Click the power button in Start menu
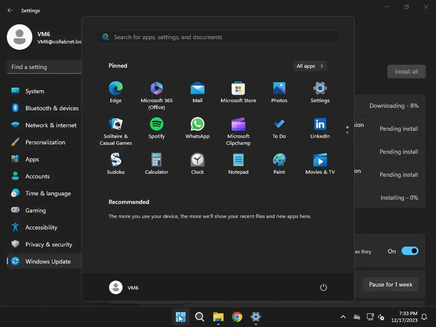 click(x=324, y=287)
